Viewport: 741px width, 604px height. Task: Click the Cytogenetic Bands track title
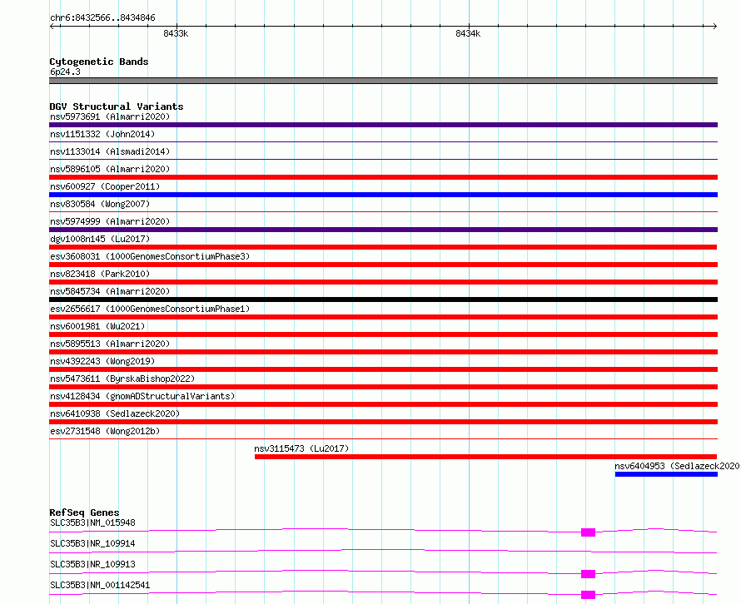pos(99,62)
